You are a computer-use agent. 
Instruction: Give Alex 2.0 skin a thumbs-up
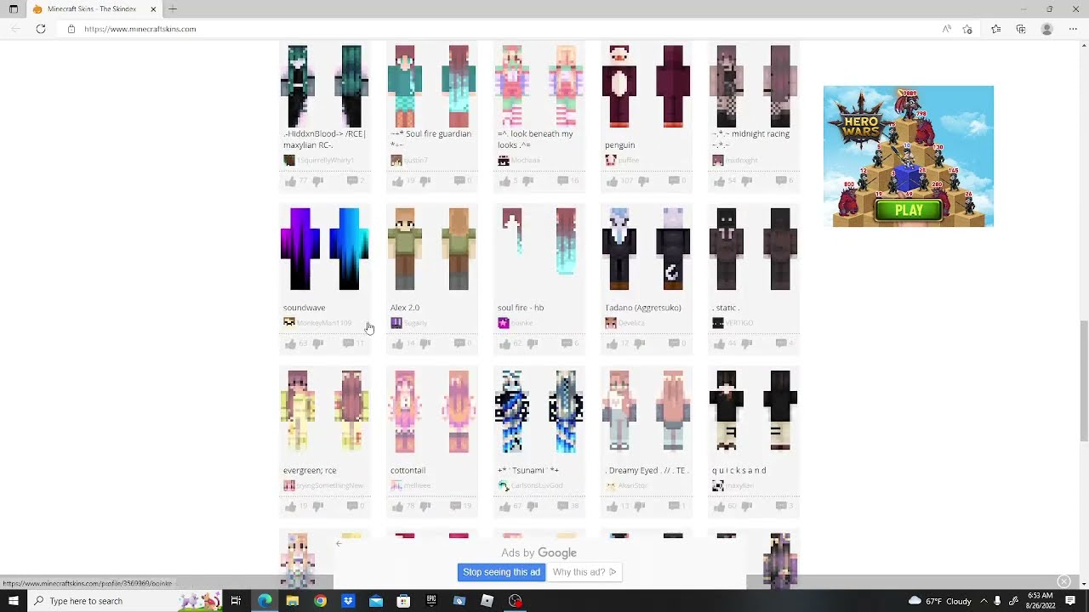(x=398, y=343)
